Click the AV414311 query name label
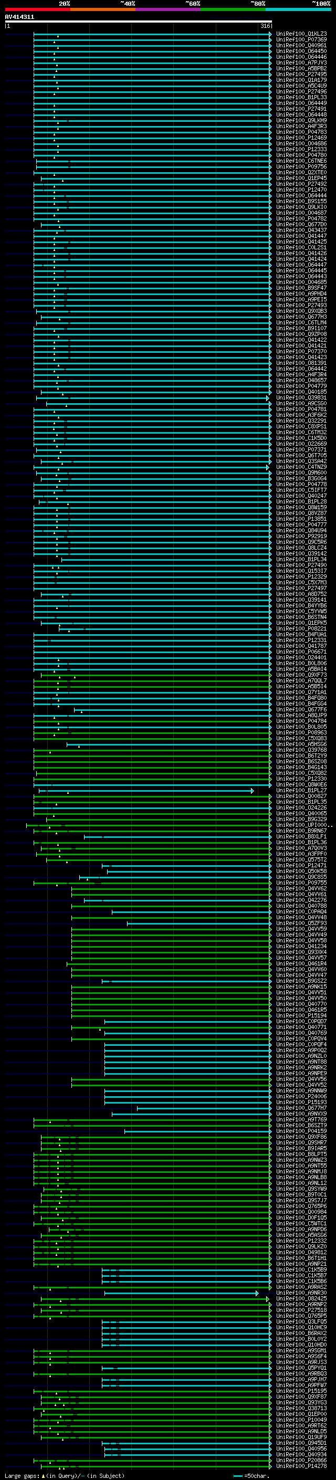Screen dimensions: 336x1480 pyautogui.click(x=19, y=17)
